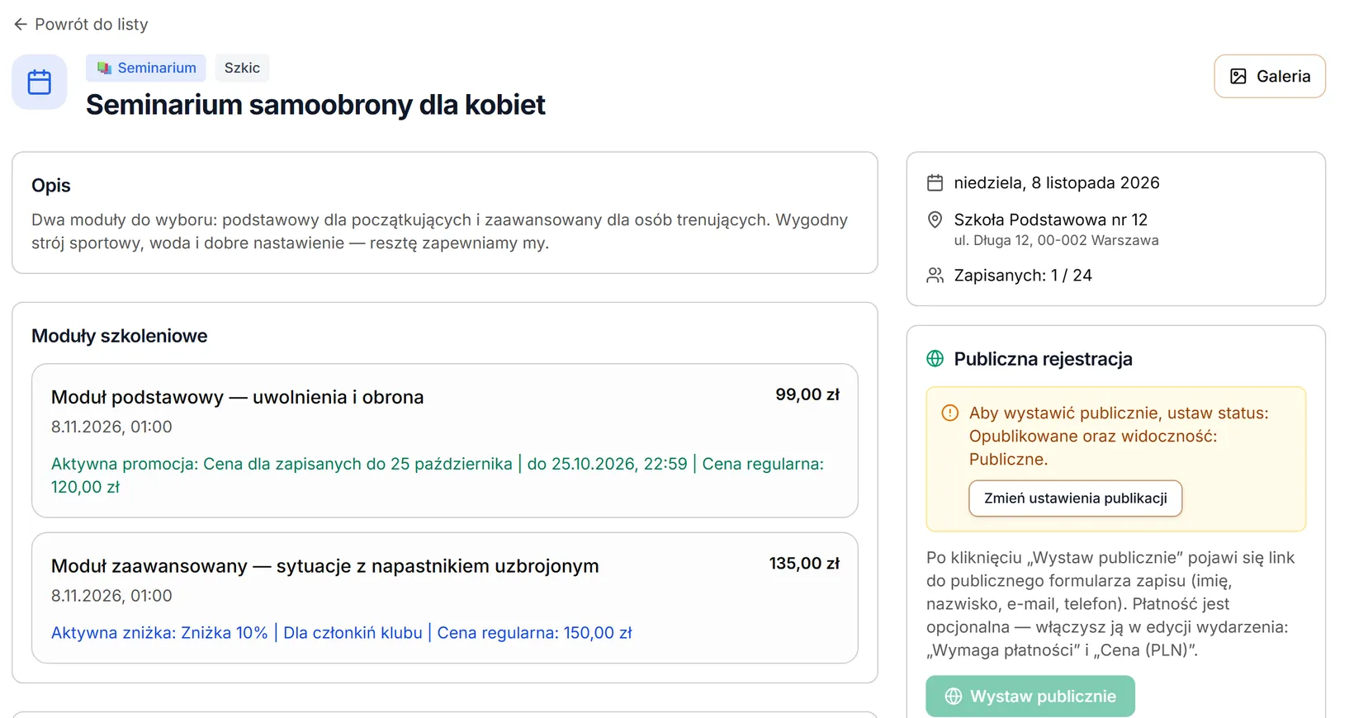The height and width of the screenshot is (718, 1354).
Task: Click the globe icon by Publiczna rejestracja
Action: 935,358
